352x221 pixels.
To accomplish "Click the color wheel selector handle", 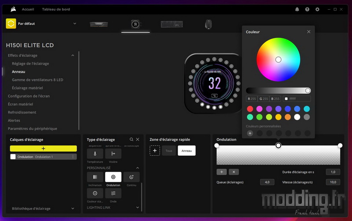I will click(278, 60).
